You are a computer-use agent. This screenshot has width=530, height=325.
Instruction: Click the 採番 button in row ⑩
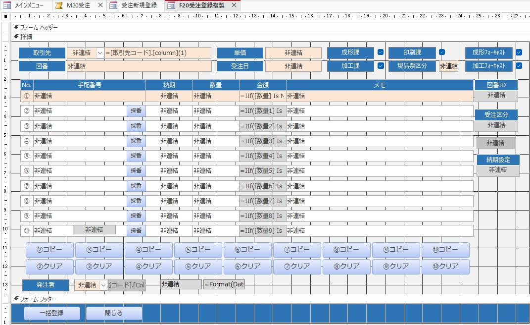point(136,230)
